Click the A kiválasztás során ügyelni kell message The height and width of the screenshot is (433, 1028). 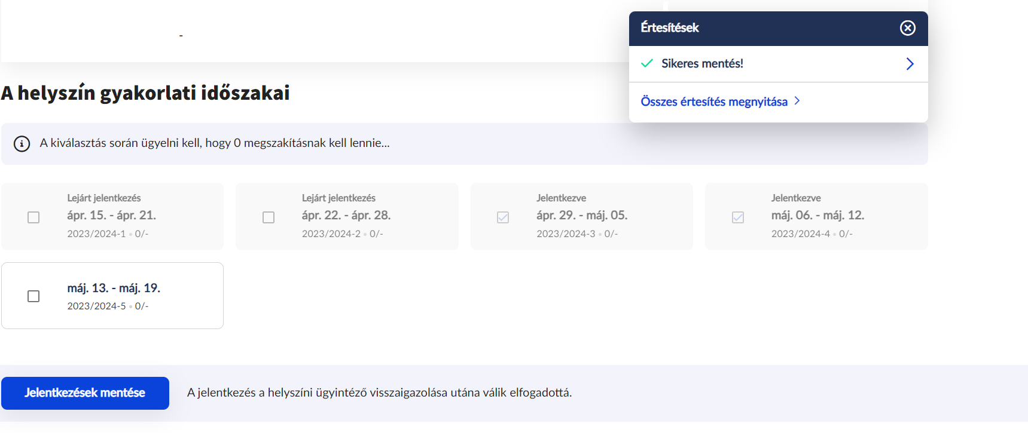(215, 143)
